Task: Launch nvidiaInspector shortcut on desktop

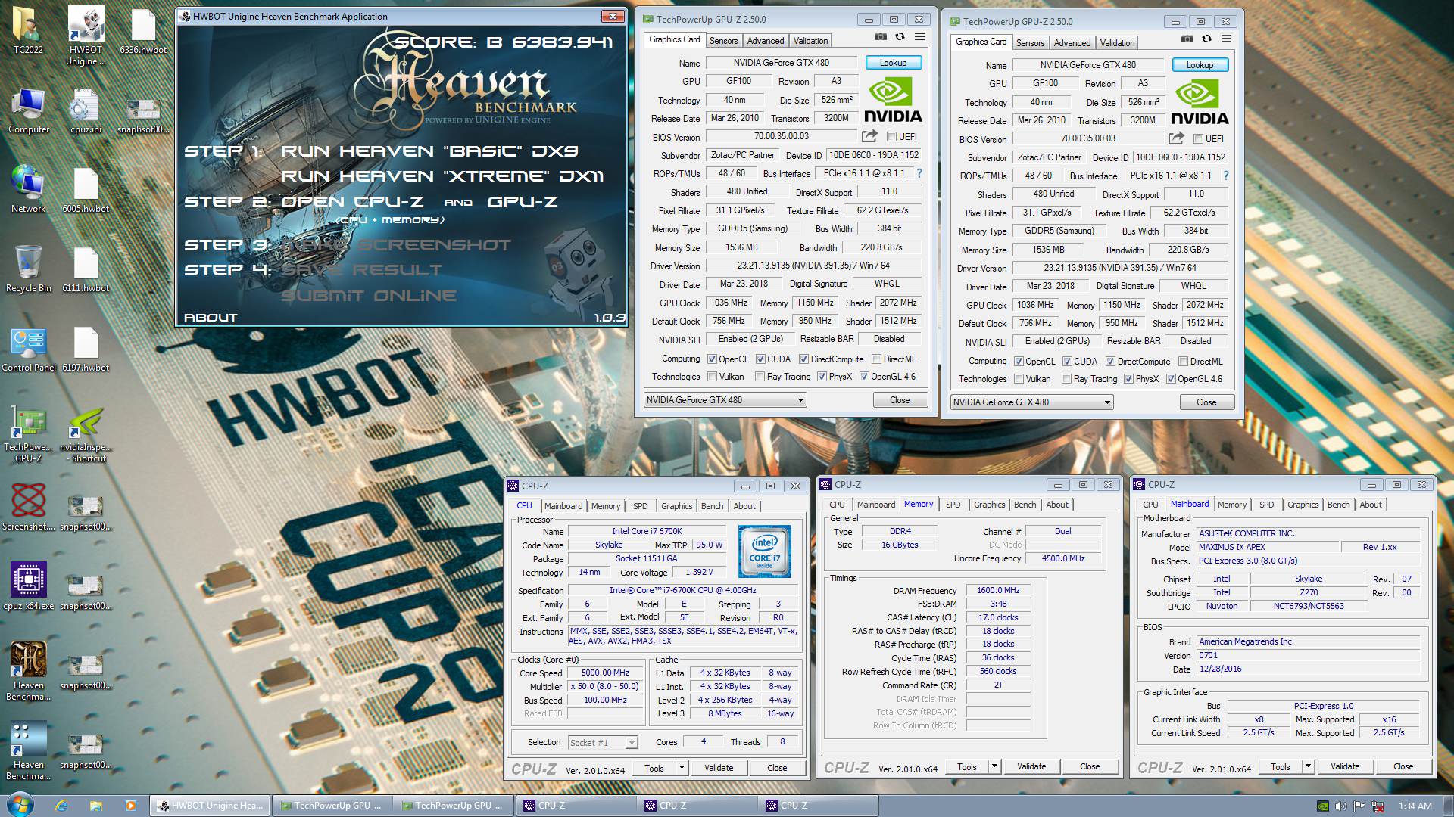Action: click(x=86, y=434)
